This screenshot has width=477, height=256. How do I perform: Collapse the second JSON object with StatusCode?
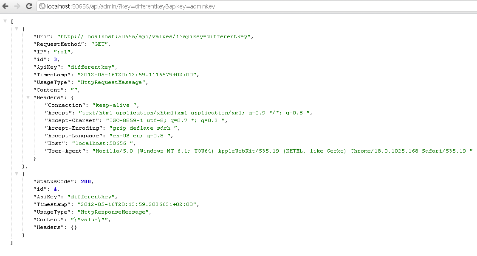click(x=17, y=173)
